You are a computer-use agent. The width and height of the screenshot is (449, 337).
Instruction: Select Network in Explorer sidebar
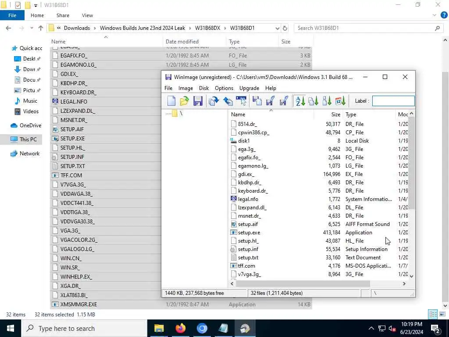tap(25, 154)
